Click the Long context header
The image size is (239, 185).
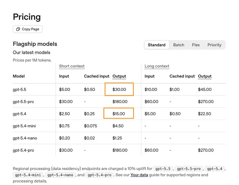tap(157, 66)
